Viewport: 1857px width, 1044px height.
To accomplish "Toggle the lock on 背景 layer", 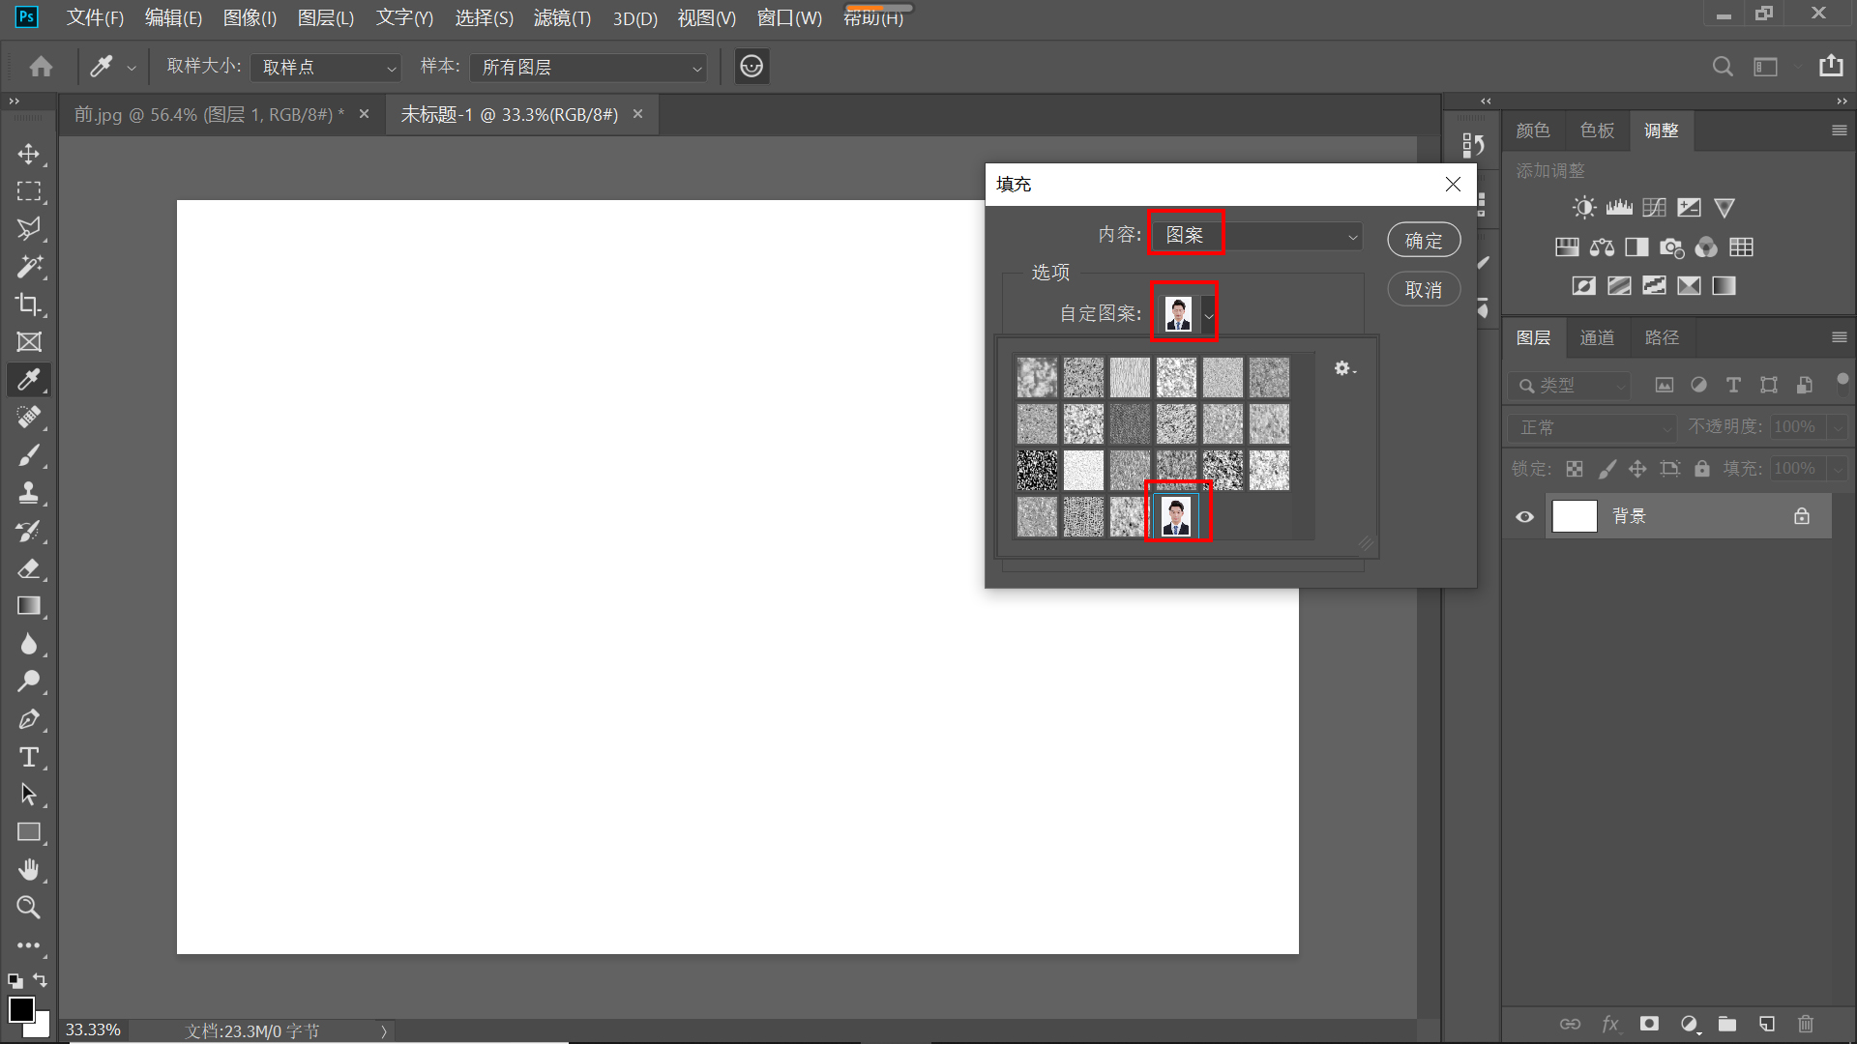I will pyautogui.click(x=1802, y=516).
